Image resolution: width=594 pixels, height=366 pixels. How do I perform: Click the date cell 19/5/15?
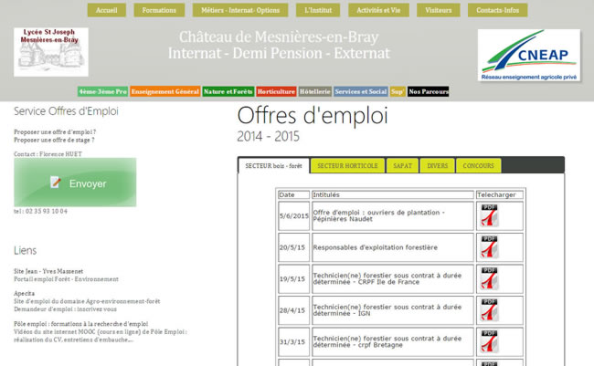(x=294, y=279)
